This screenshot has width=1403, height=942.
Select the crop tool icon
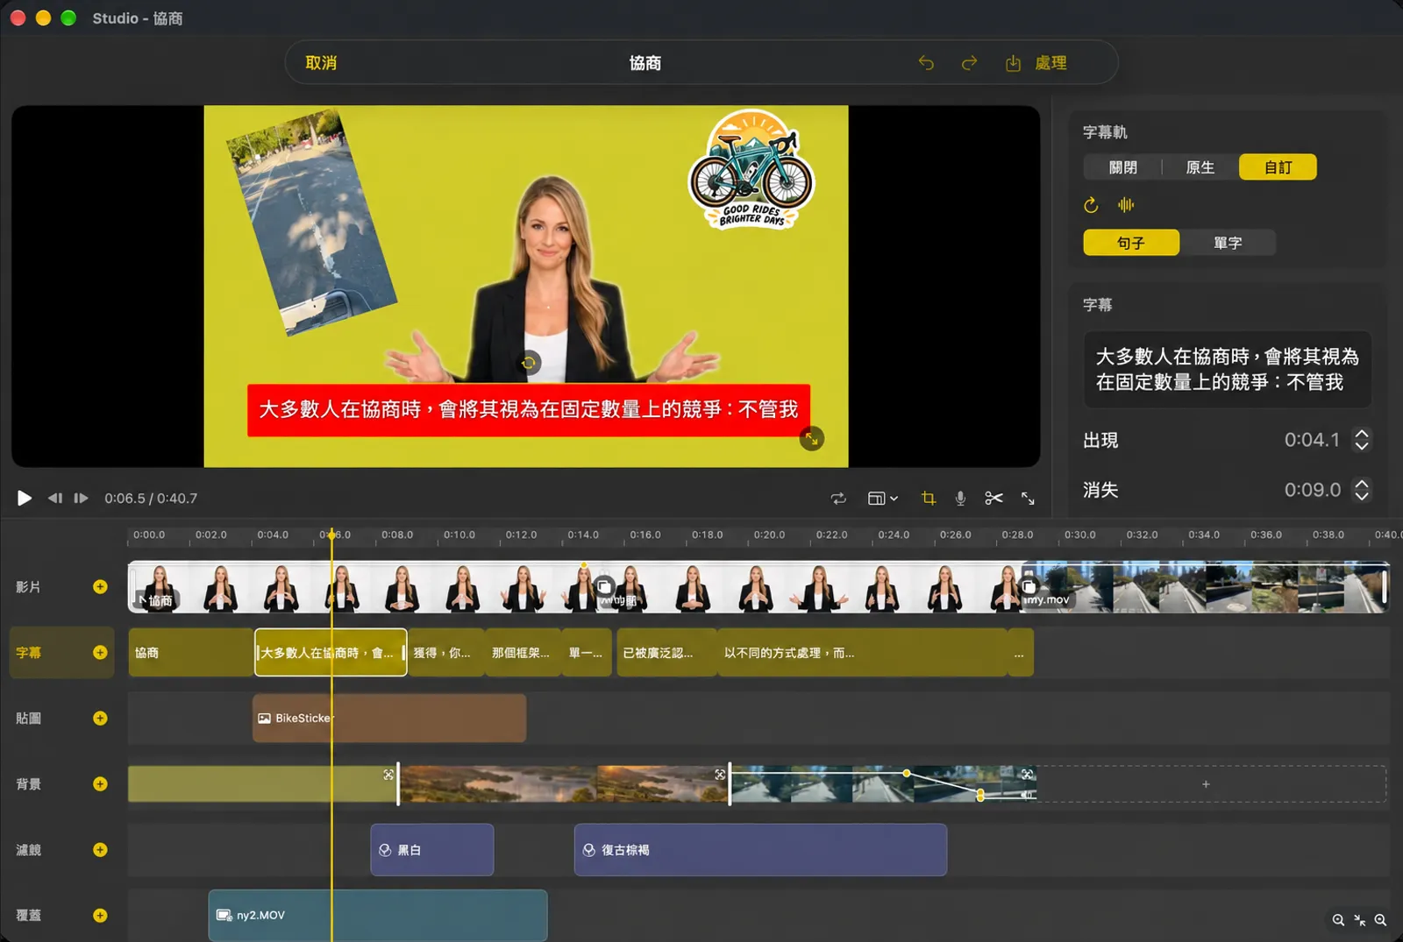(x=929, y=498)
